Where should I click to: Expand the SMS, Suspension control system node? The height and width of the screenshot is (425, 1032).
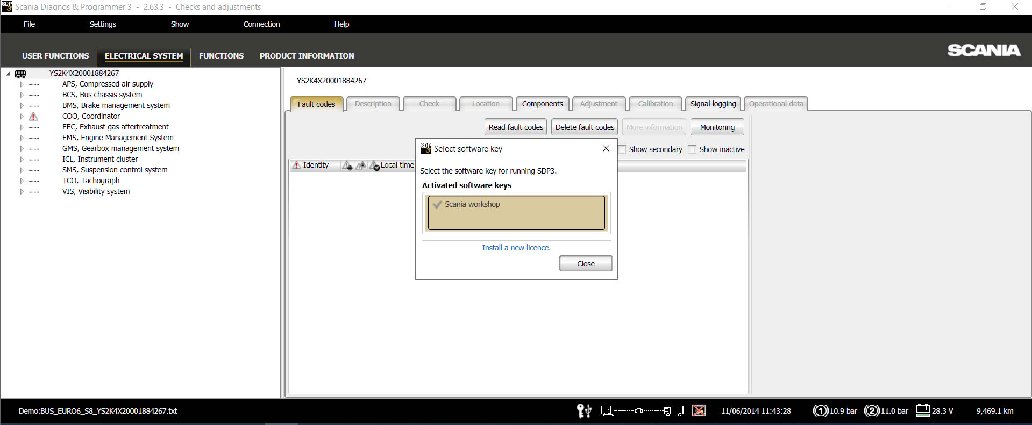coord(22,170)
